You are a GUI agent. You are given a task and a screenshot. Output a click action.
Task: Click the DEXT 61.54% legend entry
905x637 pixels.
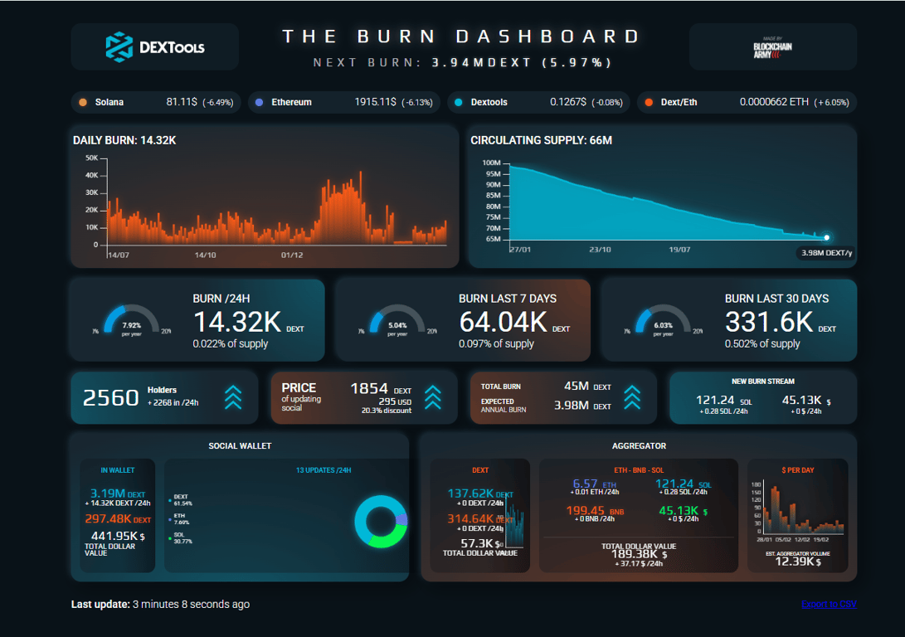(x=181, y=500)
